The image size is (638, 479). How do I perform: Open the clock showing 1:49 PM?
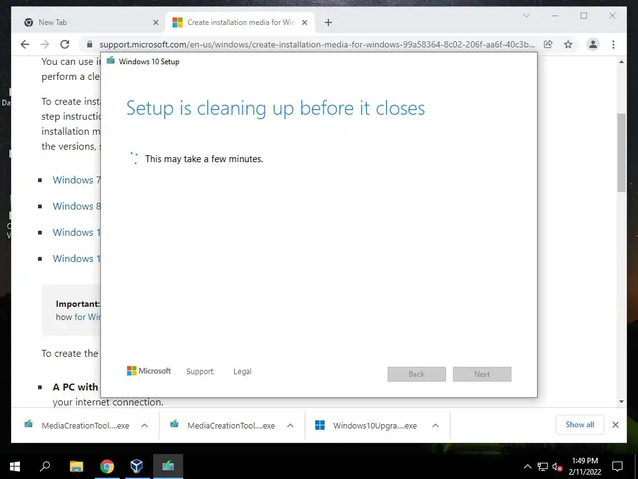tap(584, 467)
